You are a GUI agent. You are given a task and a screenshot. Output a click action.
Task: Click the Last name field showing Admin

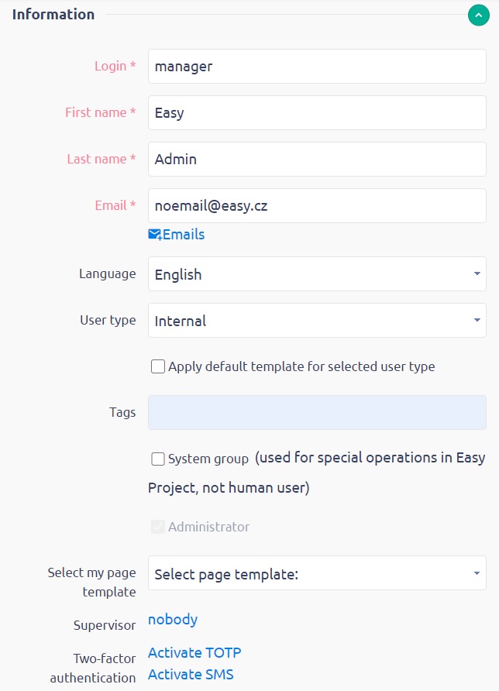(316, 159)
